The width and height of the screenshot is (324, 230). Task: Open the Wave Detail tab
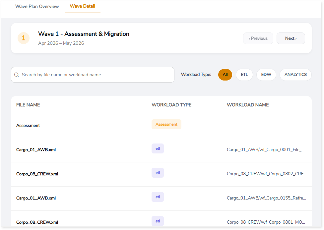coord(83,7)
